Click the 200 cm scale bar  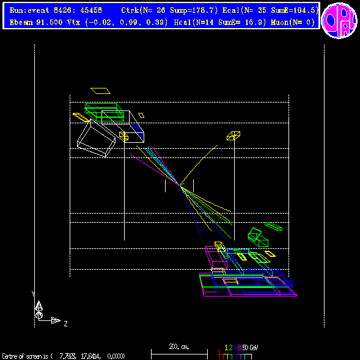click(179, 353)
